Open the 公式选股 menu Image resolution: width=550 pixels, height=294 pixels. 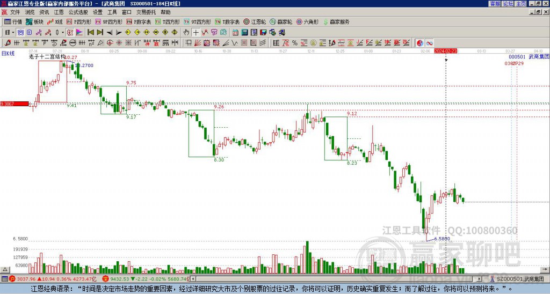coord(78,12)
